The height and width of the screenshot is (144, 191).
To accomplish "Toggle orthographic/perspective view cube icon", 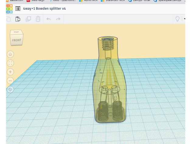I will pyautogui.click(x=10, y=90).
